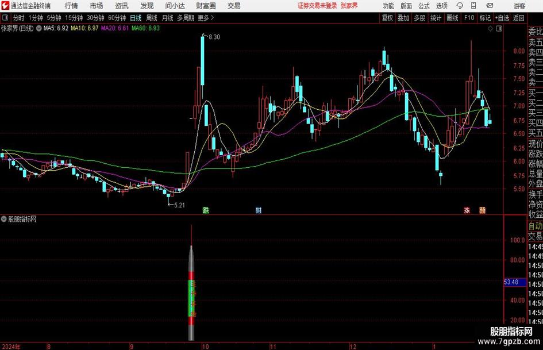
Task: Click the 标记 mark button
Action: tap(485, 18)
